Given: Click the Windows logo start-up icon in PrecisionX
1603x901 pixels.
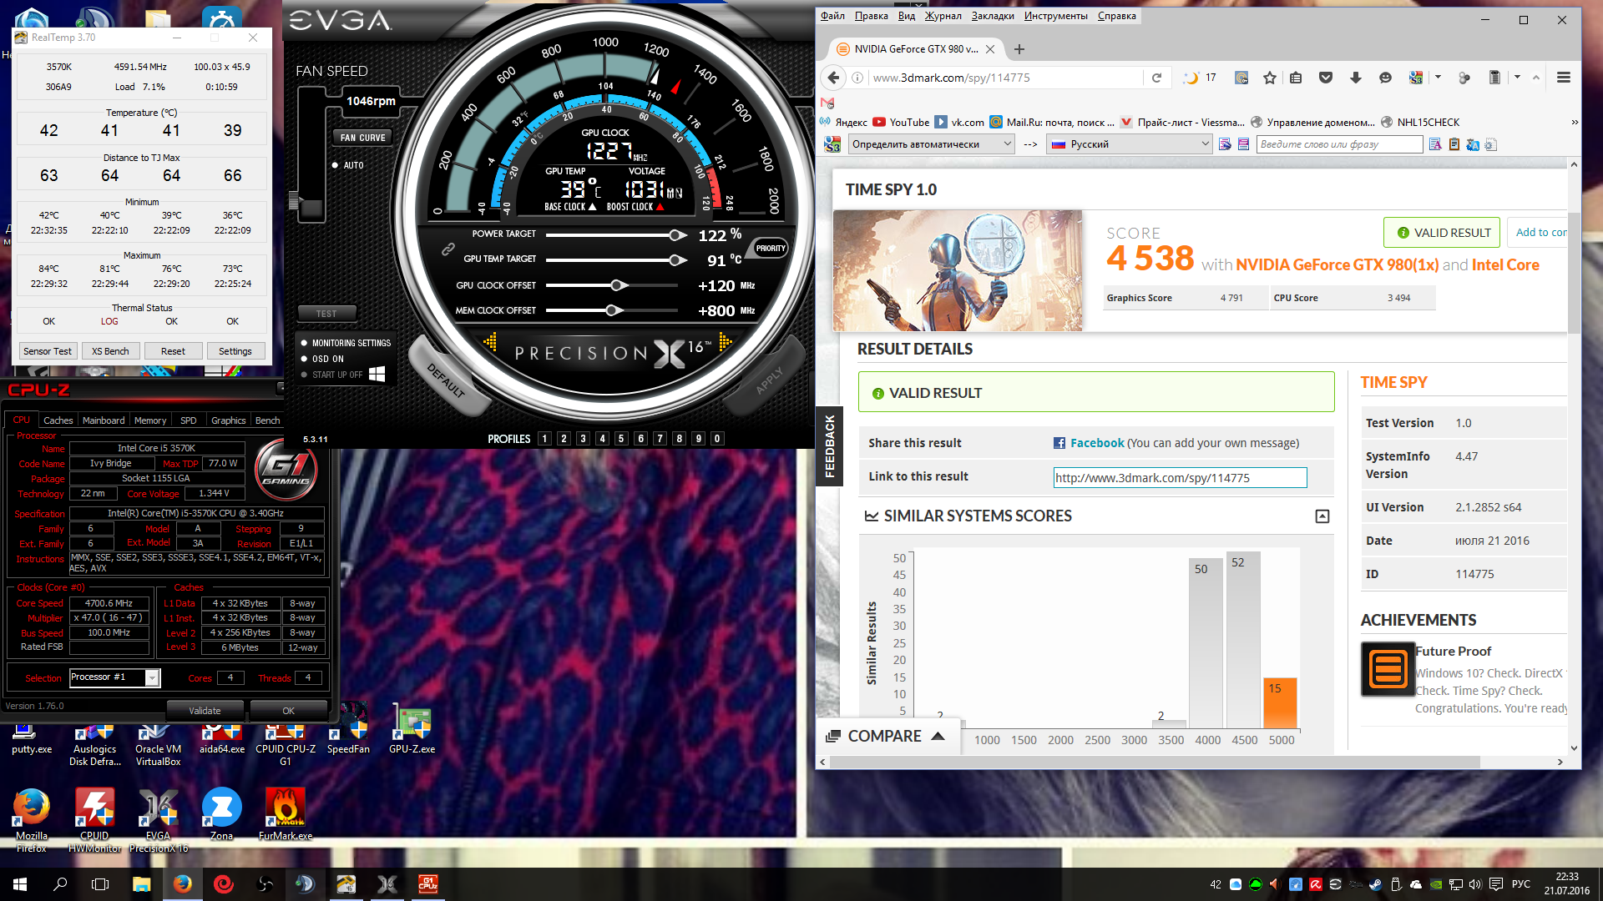Looking at the screenshot, I should click(x=377, y=375).
